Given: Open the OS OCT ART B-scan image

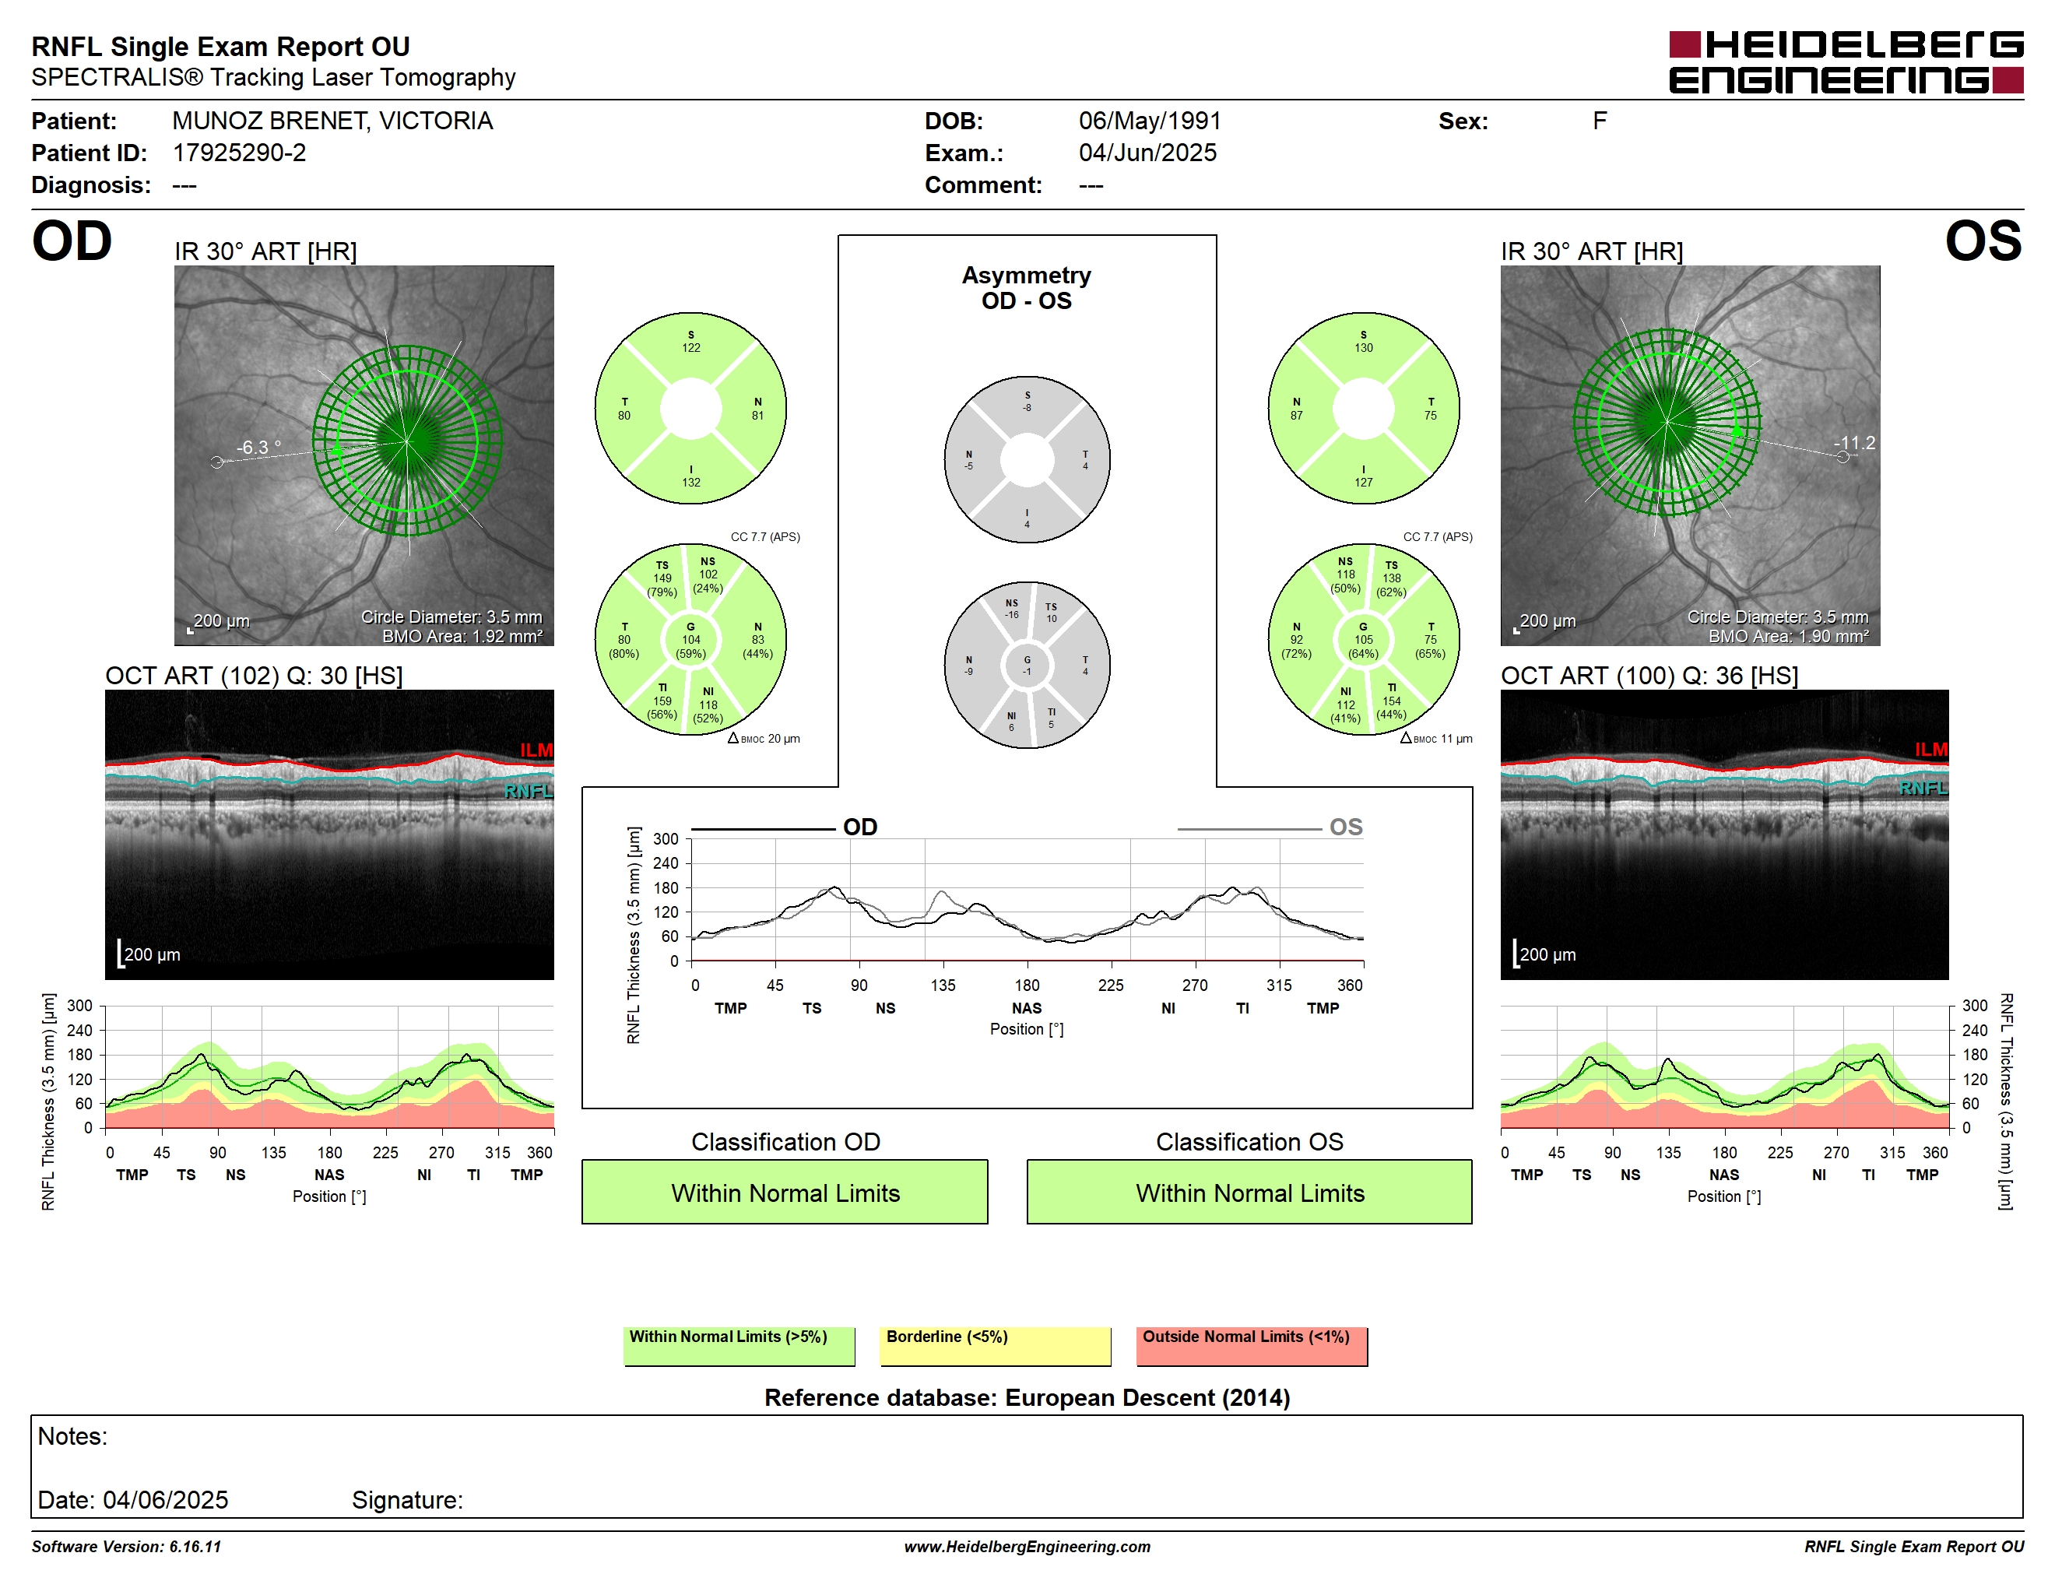Looking at the screenshot, I should 1724,834.
